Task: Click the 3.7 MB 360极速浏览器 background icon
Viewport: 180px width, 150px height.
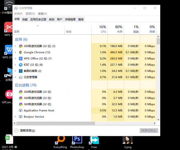Action: [21, 98]
